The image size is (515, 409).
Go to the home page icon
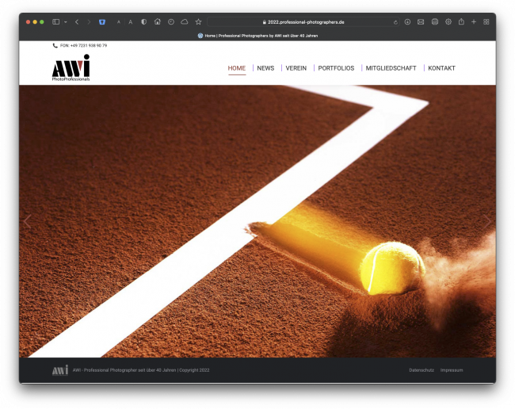tap(157, 22)
